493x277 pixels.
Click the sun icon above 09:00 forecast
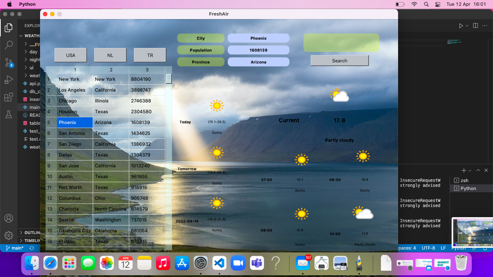coord(363,156)
